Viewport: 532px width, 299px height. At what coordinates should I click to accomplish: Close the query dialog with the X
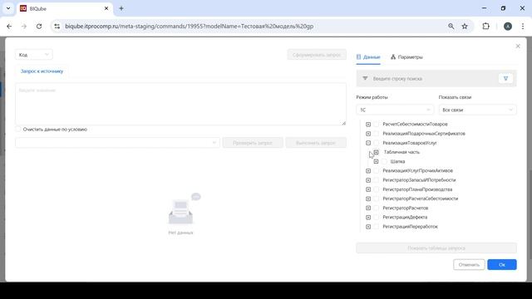click(518, 46)
